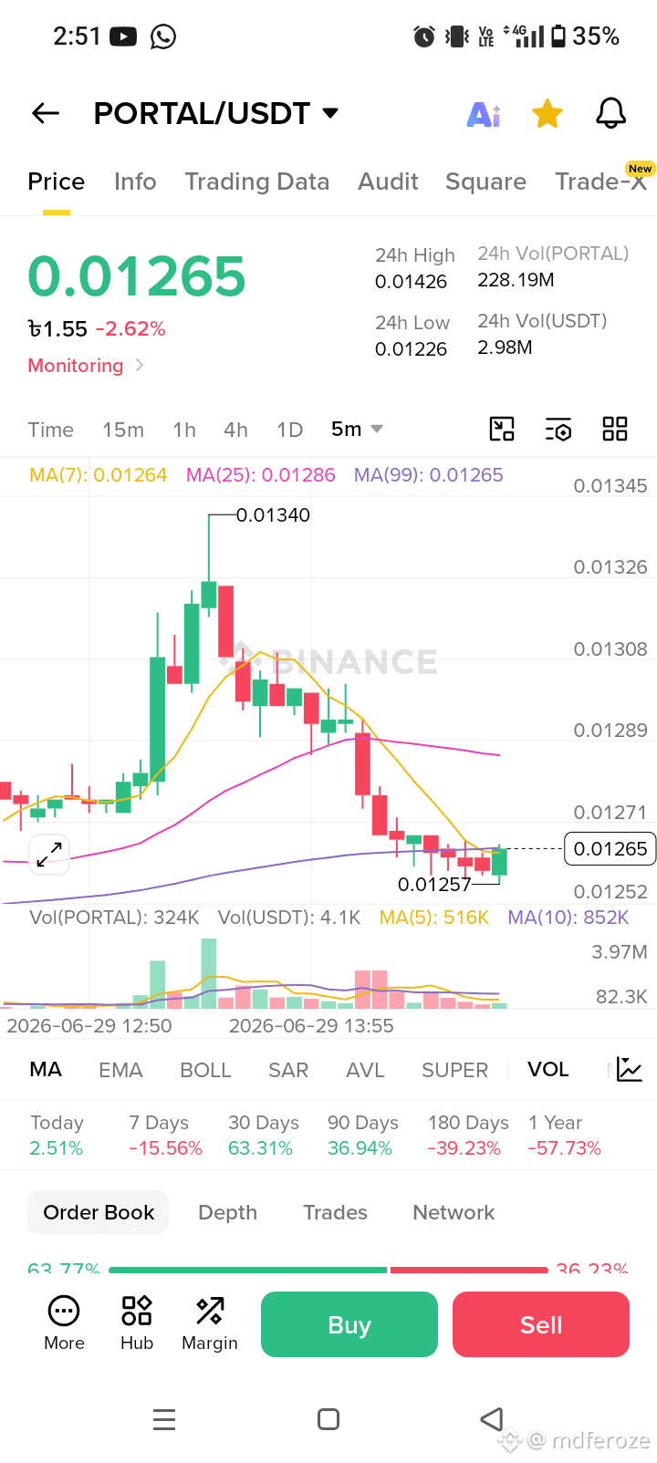Screen dimensions: 657x1463
Task: Select the 4h chart interval
Action: point(235,430)
